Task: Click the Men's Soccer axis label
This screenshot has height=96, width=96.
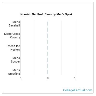Action: click(16, 60)
